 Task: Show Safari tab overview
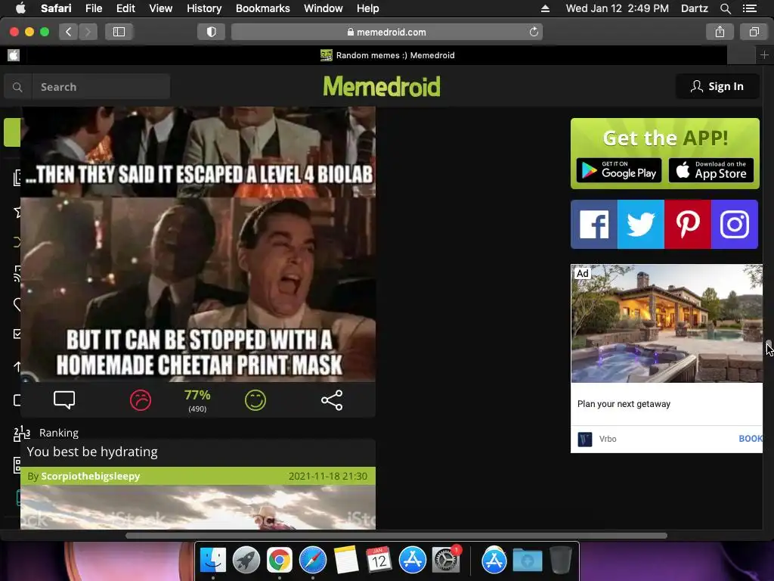click(754, 32)
